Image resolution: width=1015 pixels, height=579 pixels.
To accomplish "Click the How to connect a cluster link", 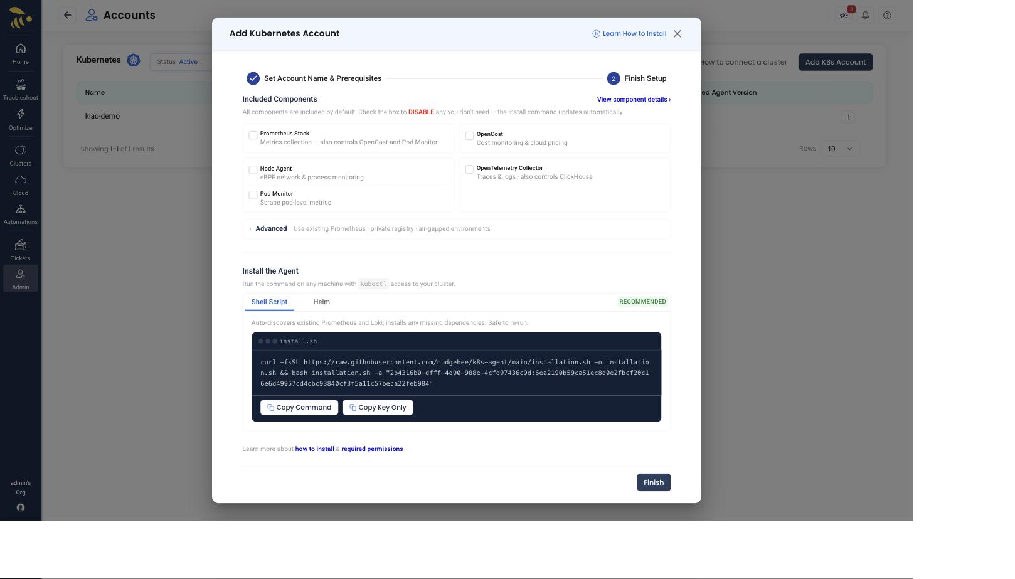I will tap(744, 62).
